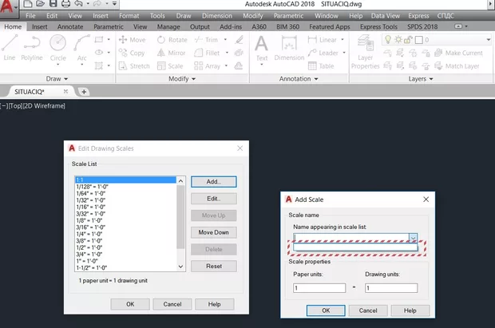
Task: Activate the Move tool
Action: 132,40
